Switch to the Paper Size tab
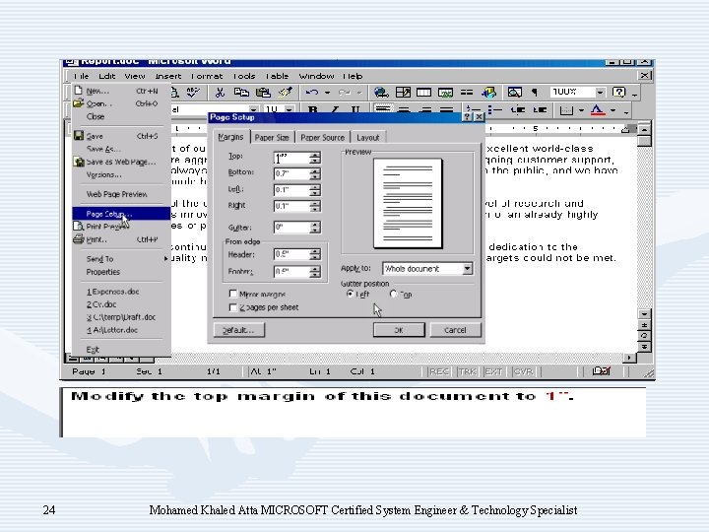The height and width of the screenshot is (532, 709). pos(272,138)
